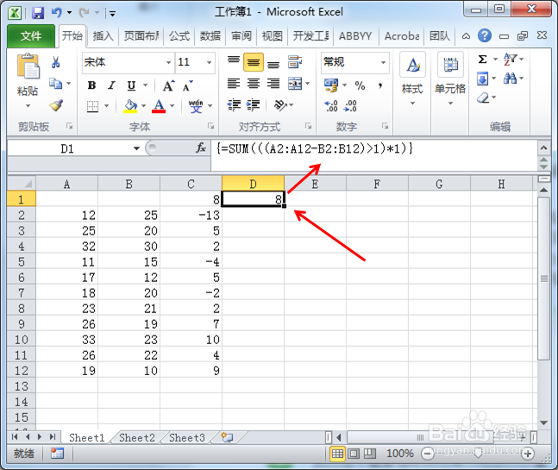
Task: Click the Cut scissors icon
Action: (55, 62)
